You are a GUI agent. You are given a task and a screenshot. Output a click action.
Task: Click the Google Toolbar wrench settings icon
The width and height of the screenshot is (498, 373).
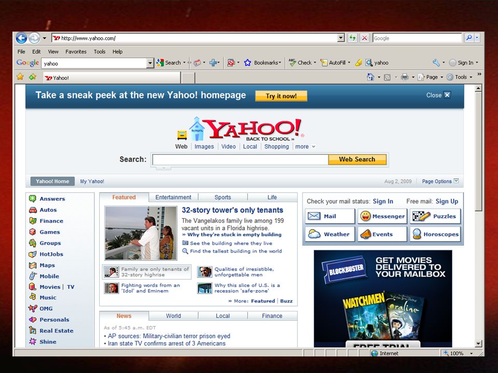pyautogui.click(x=436, y=63)
